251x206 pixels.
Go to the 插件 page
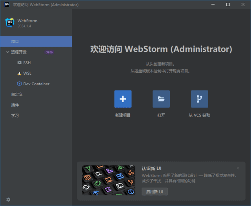pos(15,105)
